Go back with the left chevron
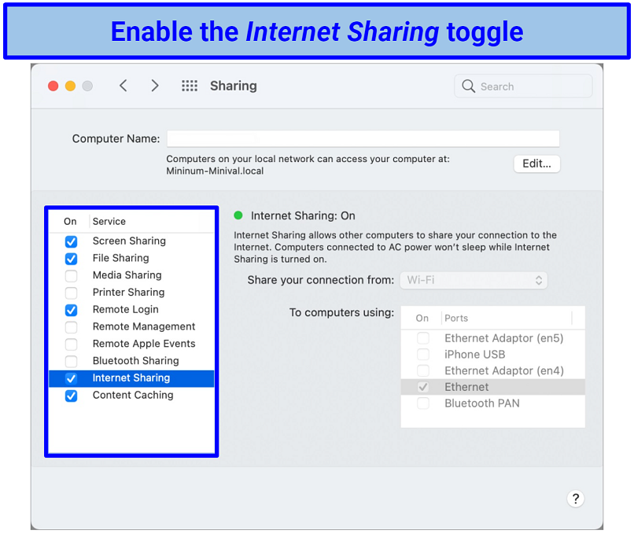634x534 pixels. click(x=123, y=86)
